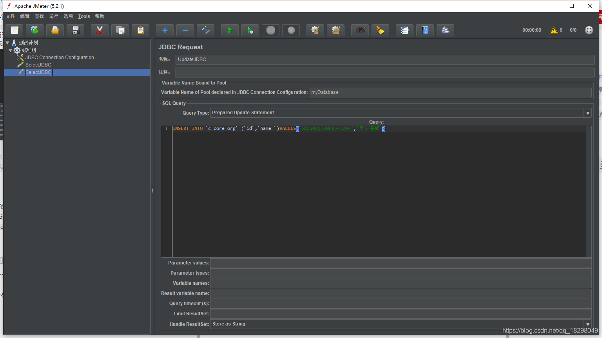Open the Handle ResultSet dropdown
This screenshot has height=338, width=602.
587,324
